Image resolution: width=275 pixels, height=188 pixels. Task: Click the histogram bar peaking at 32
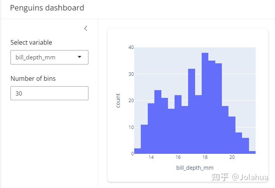(192, 111)
